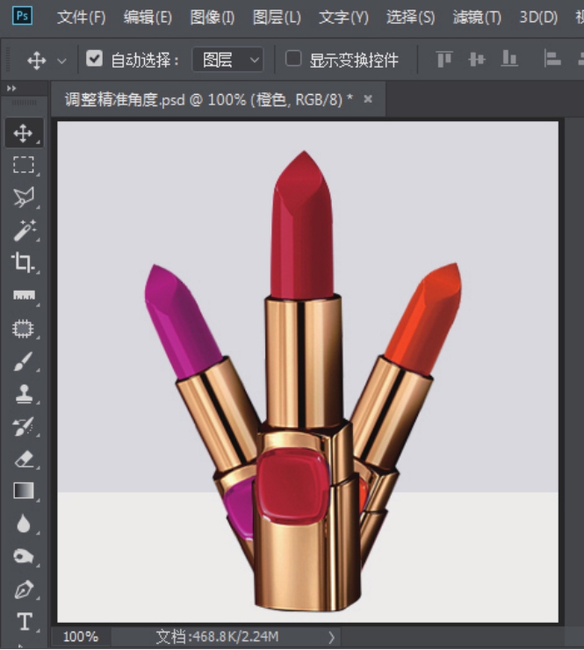Open the 图像(I) menu
Screen dimensions: 584x650
click(x=212, y=17)
